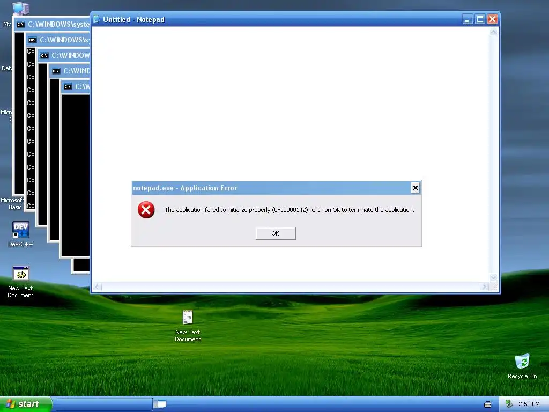Viewport: 549px width, 412px height.
Task: Click the Untitled - Notepad title text
Action: [x=133, y=20]
